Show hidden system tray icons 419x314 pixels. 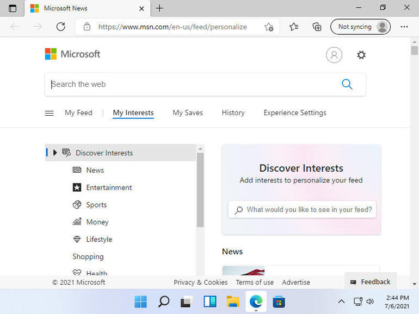(x=341, y=302)
